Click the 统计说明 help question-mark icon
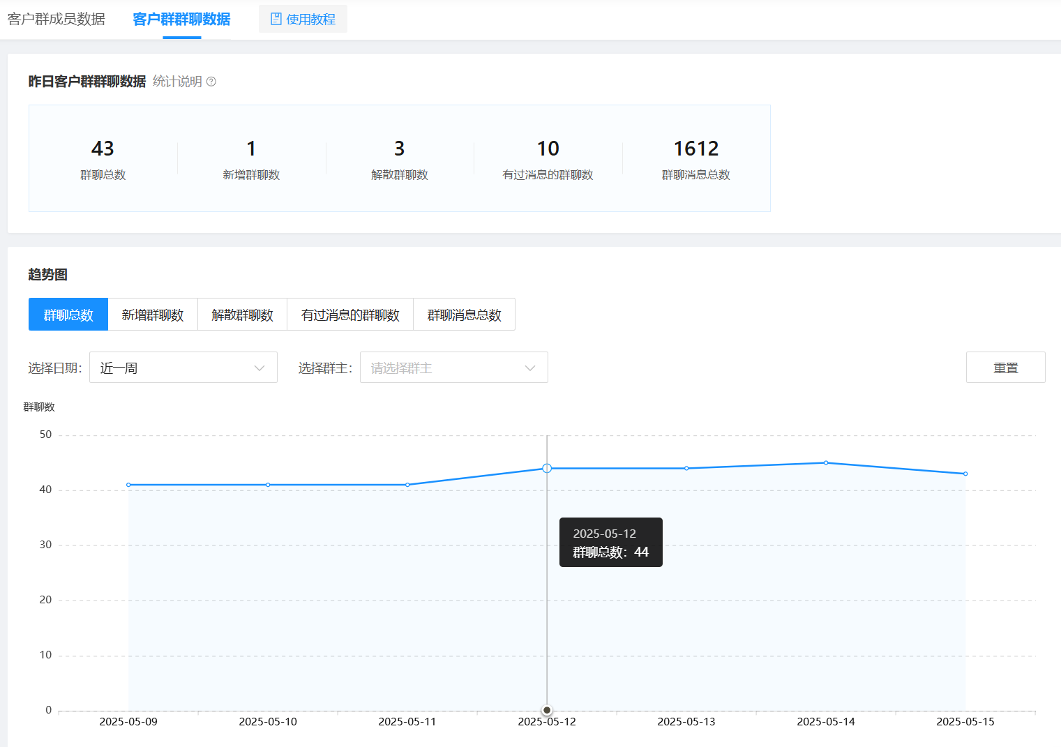 [x=211, y=82]
